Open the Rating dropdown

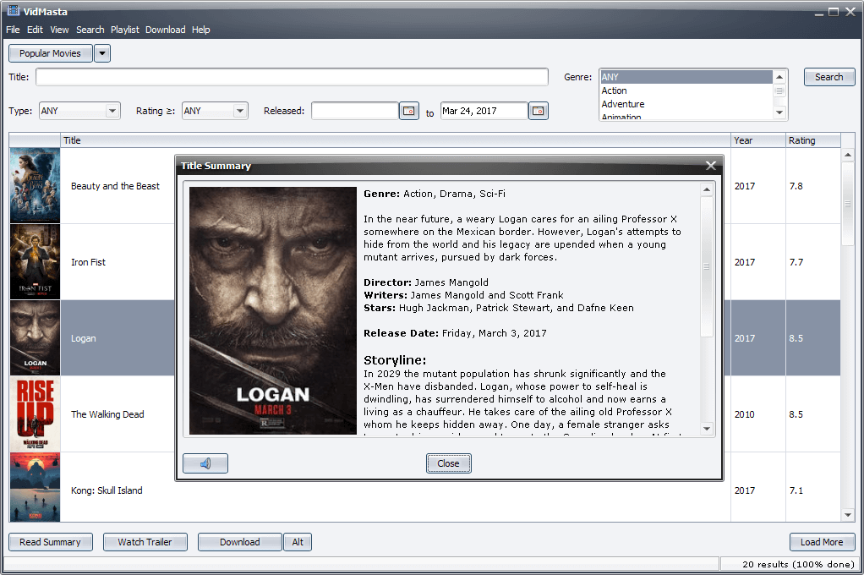pos(238,111)
